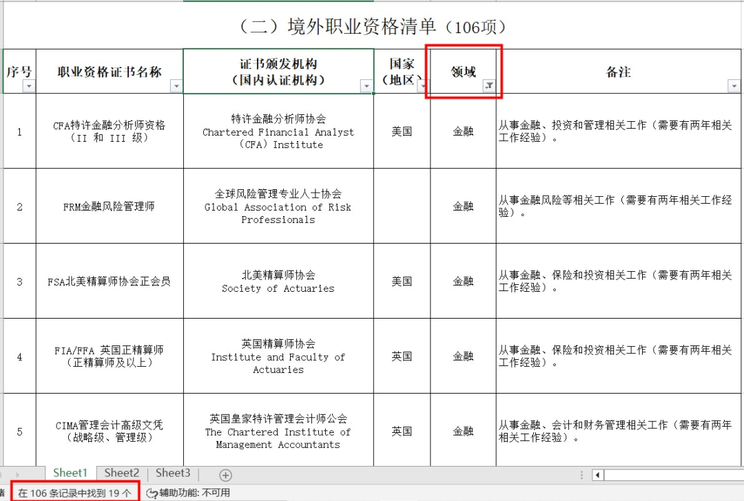Switch to the Sheet3 tab
744x501 pixels.
click(172, 473)
